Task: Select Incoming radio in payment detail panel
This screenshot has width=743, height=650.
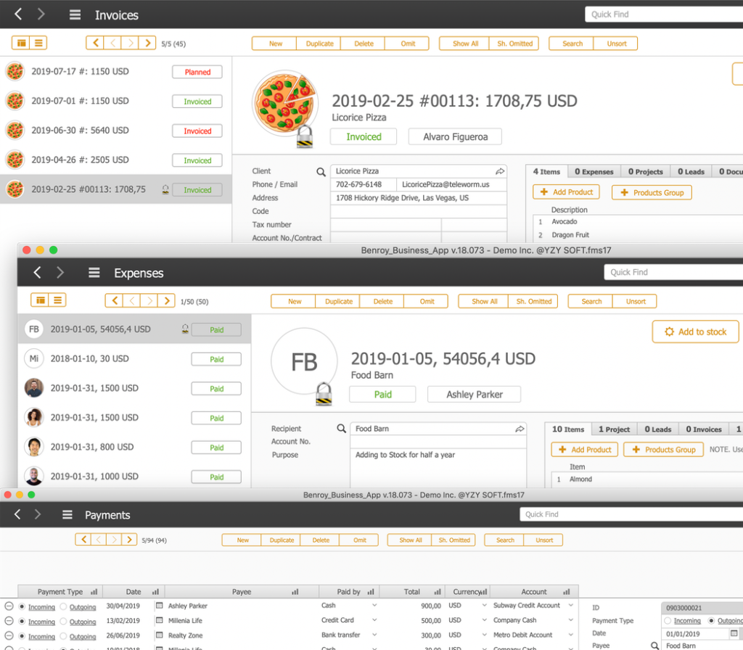Action: [668, 621]
